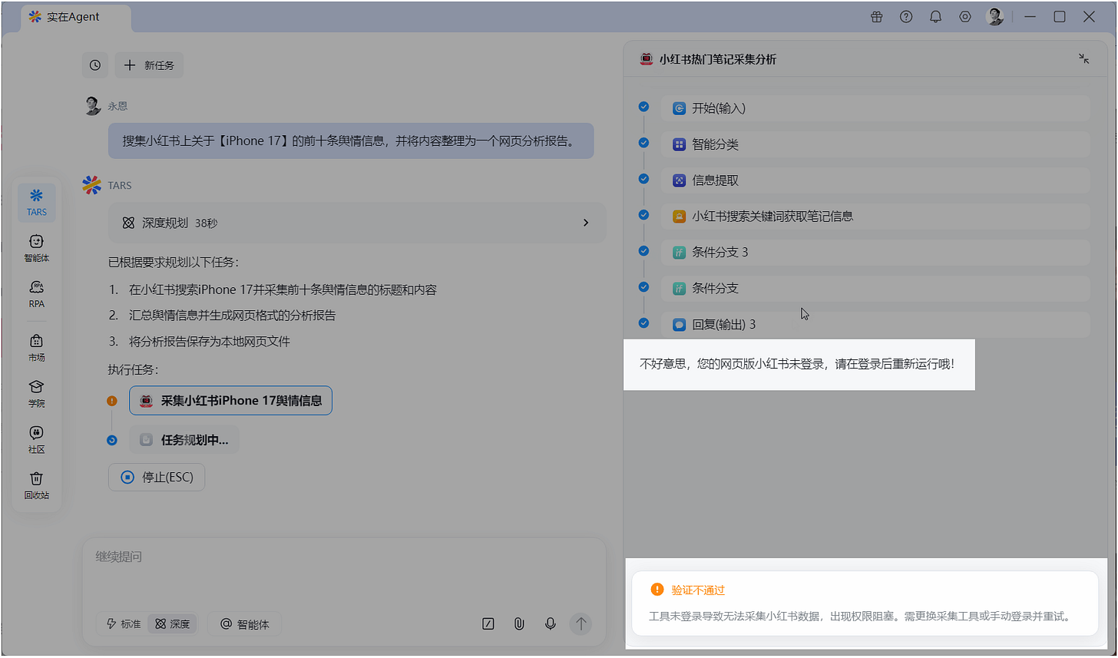Open user avatar in title bar
The height and width of the screenshot is (658, 1118).
pos(994,17)
